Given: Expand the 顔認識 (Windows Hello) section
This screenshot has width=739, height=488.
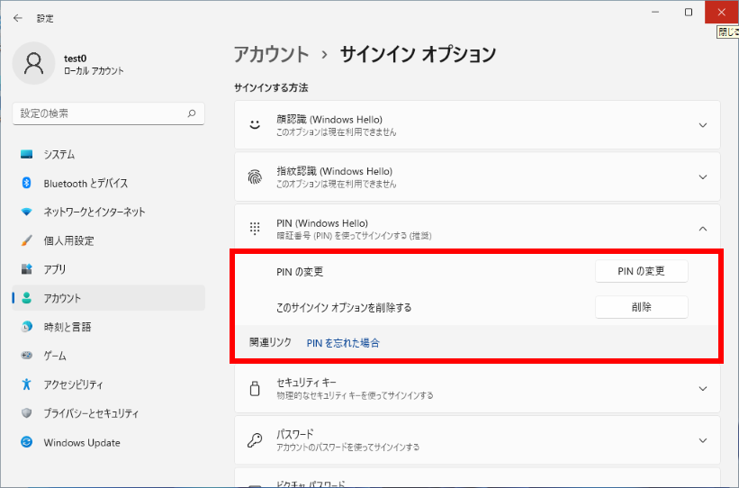Looking at the screenshot, I should [x=703, y=126].
